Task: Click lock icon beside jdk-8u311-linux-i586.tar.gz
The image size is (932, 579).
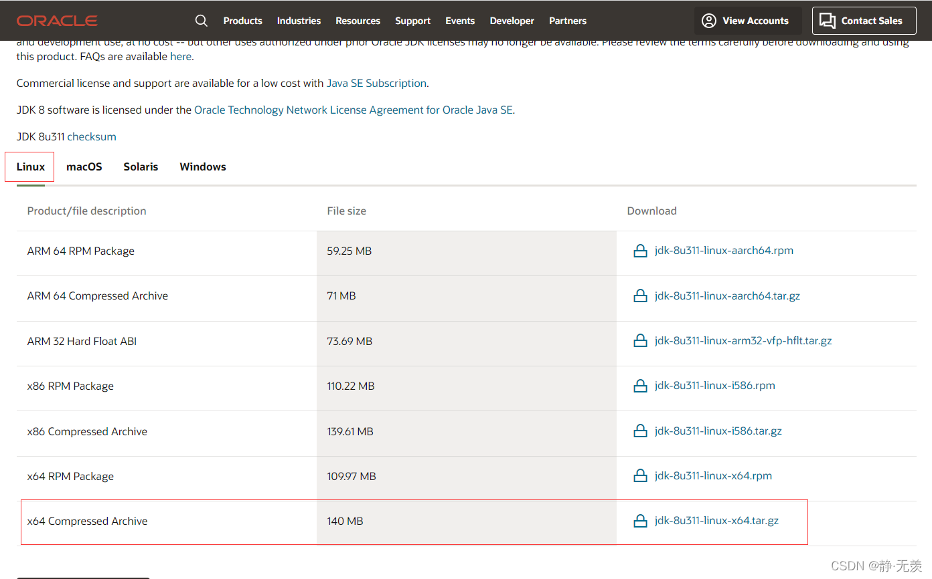Action: [640, 431]
